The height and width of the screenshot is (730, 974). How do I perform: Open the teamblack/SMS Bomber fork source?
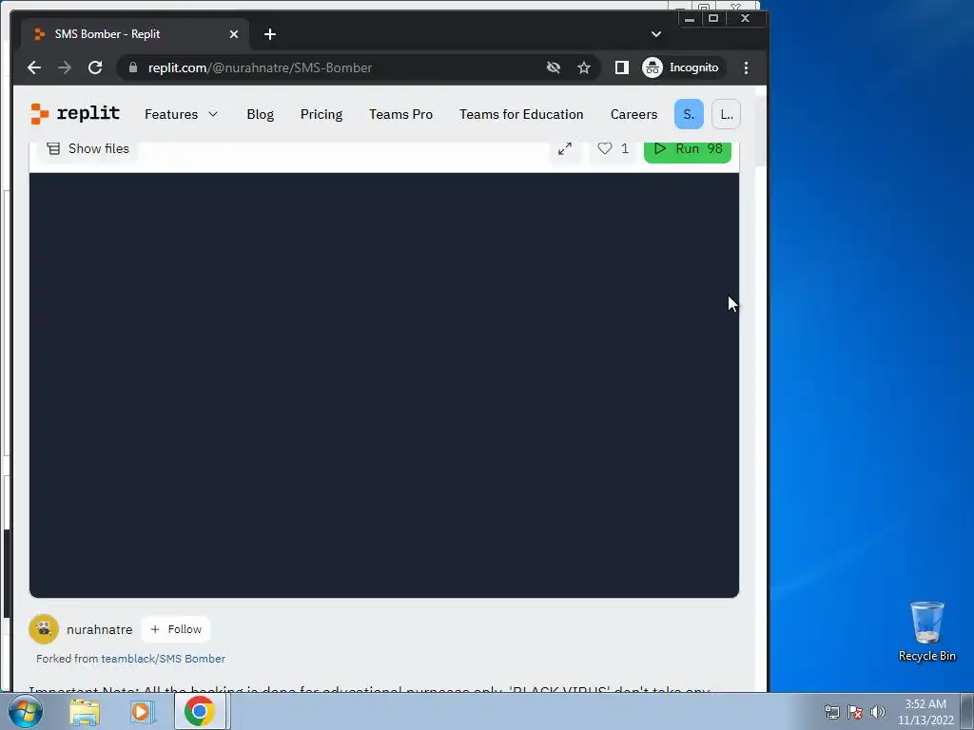pos(164,659)
